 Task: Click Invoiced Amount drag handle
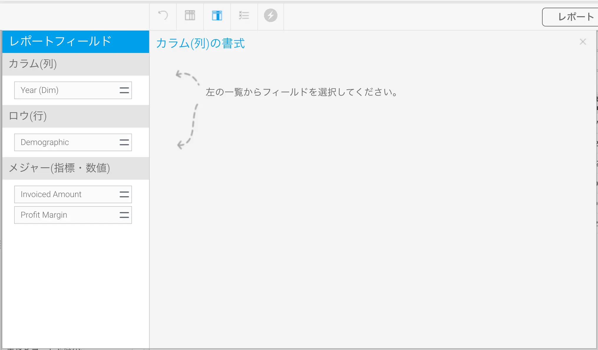[124, 194]
